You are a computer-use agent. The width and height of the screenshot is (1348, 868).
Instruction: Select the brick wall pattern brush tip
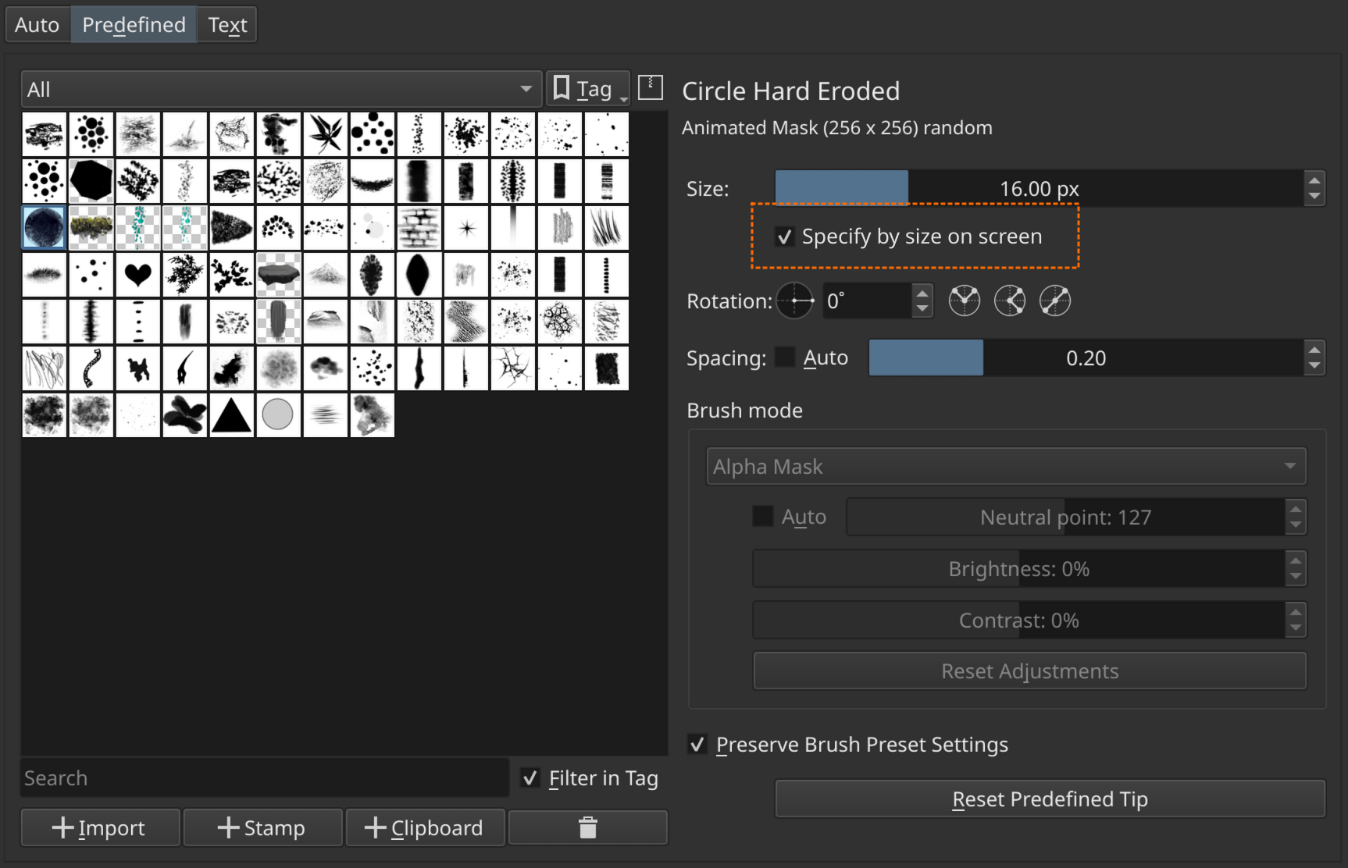pyautogui.click(x=419, y=228)
